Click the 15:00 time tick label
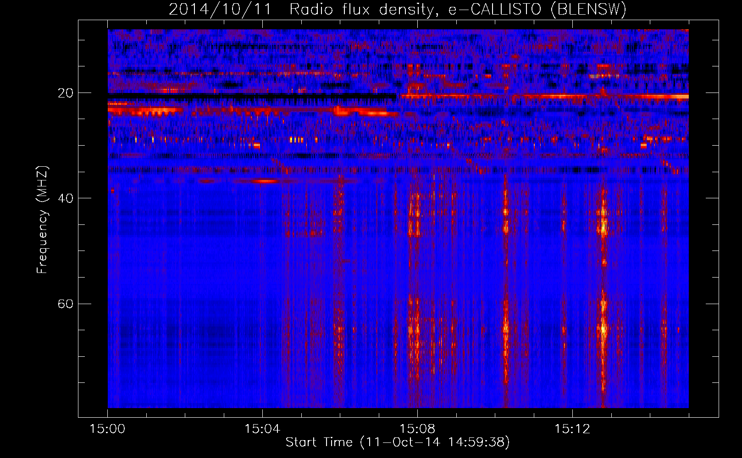Image resolution: width=742 pixels, height=458 pixels. [107, 429]
